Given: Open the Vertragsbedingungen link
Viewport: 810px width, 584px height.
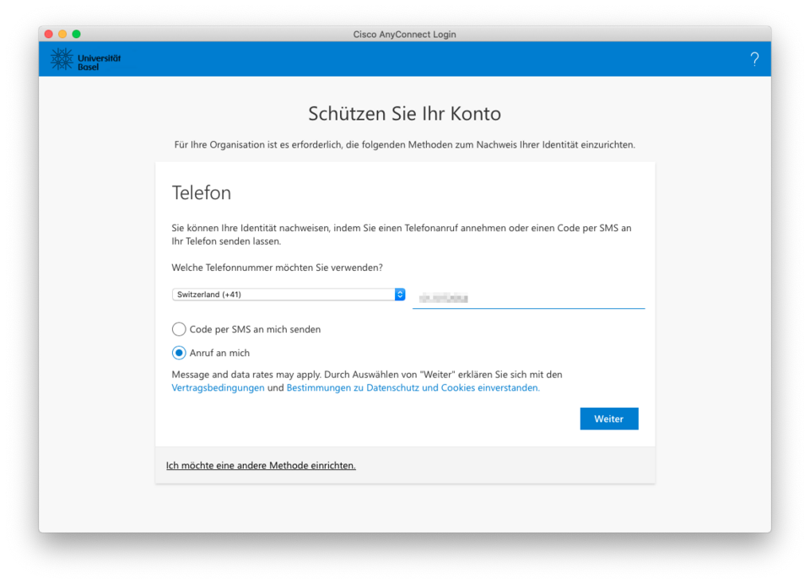Looking at the screenshot, I should tap(218, 388).
